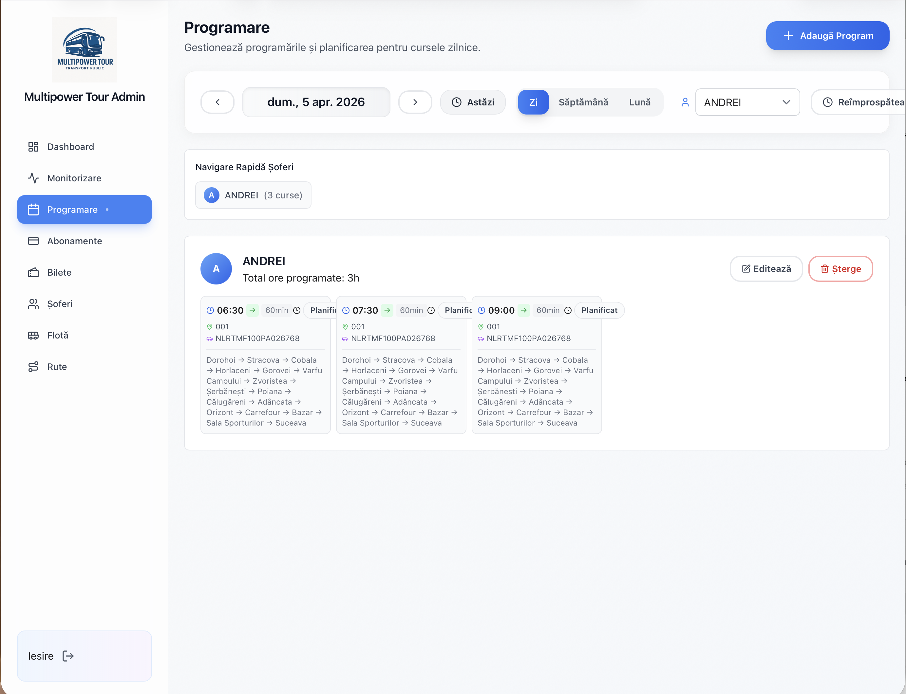Click the pencil edit icon in Editează
The height and width of the screenshot is (694, 906).
(x=746, y=268)
